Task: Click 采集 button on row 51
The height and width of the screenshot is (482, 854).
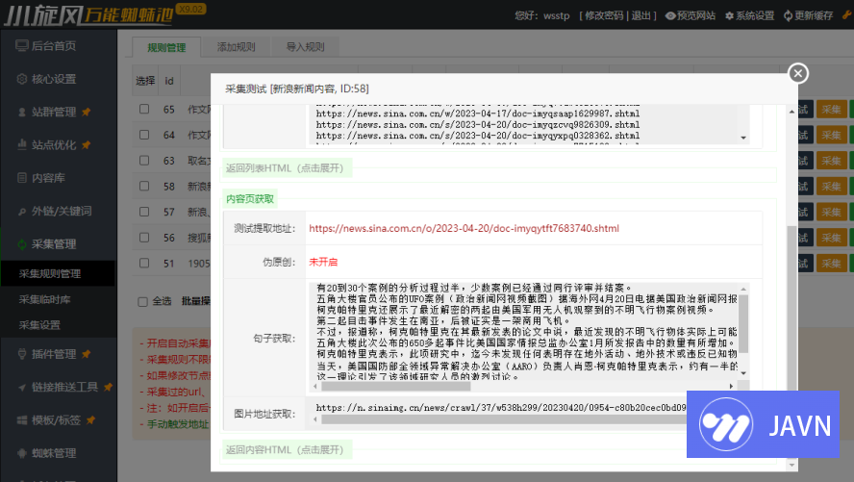Action: click(x=831, y=264)
